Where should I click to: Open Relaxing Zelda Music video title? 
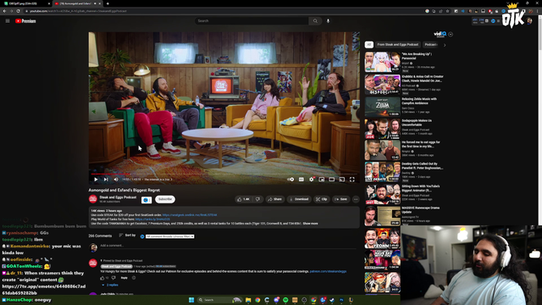click(419, 101)
